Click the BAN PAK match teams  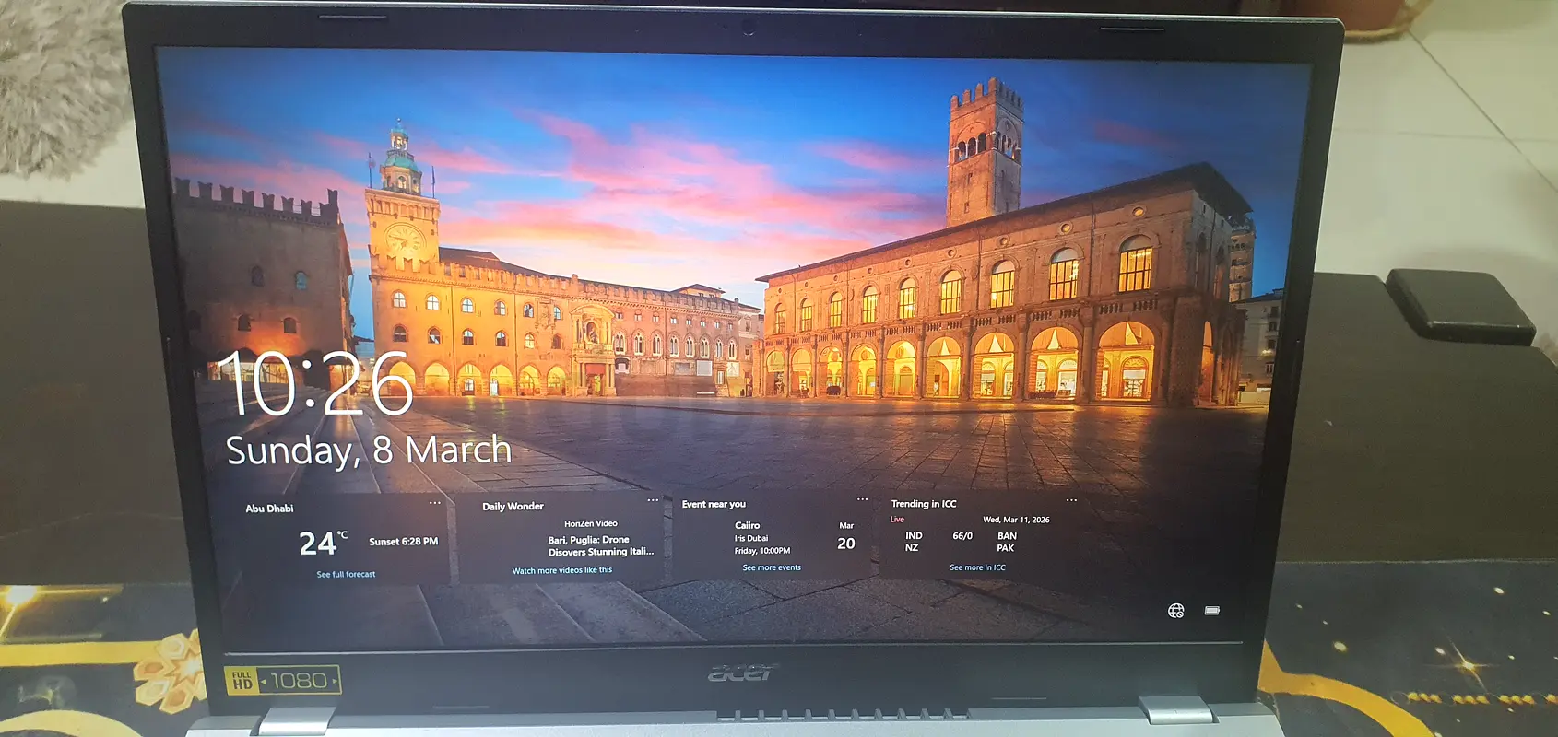tap(1007, 542)
